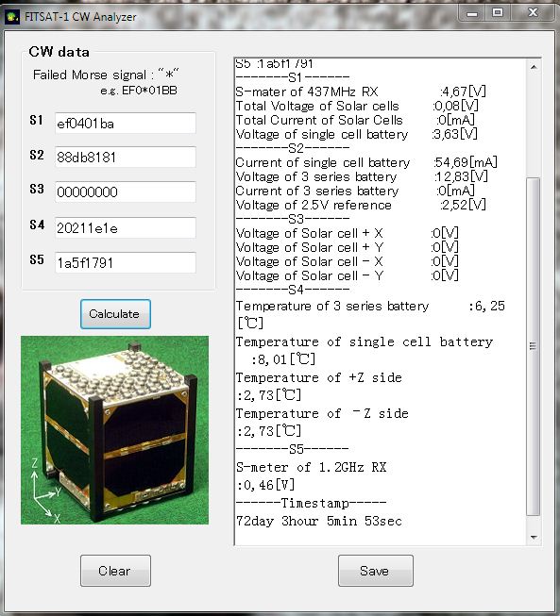Screen dimensions: 560x616
Task: Focus the S1 input field
Action: point(126,124)
